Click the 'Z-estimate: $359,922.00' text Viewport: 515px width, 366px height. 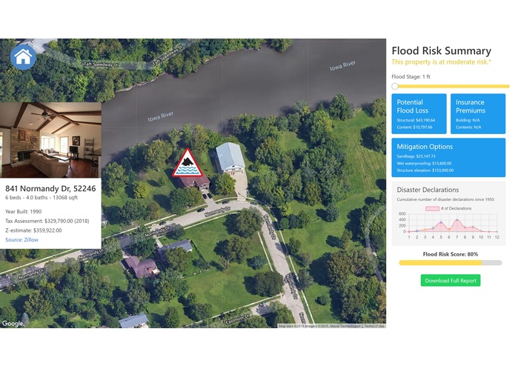(x=33, y=230)
